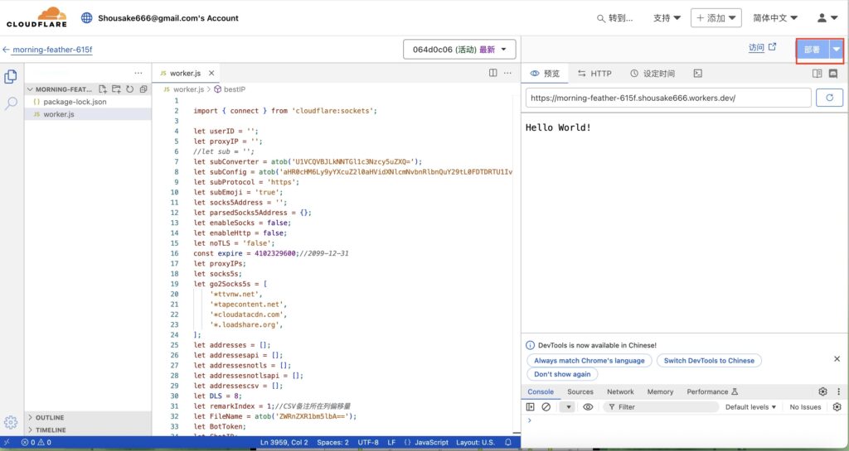The image size is (849, 451).
Task: Select the DevTools Performance tab
Action: point(712,391)
